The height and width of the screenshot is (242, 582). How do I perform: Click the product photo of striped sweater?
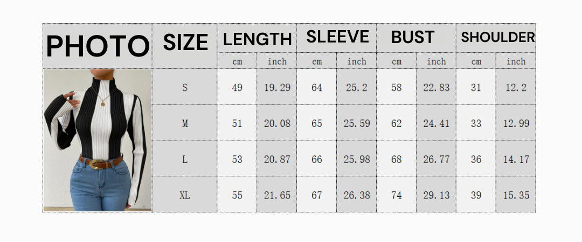[x=98, y=140]
